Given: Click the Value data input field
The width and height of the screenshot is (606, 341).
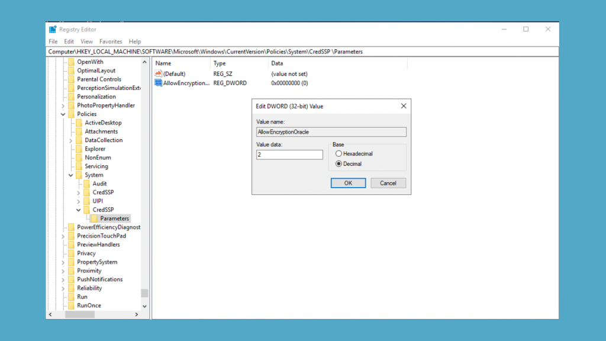Looking at the screenshot, I should (289, 154).
